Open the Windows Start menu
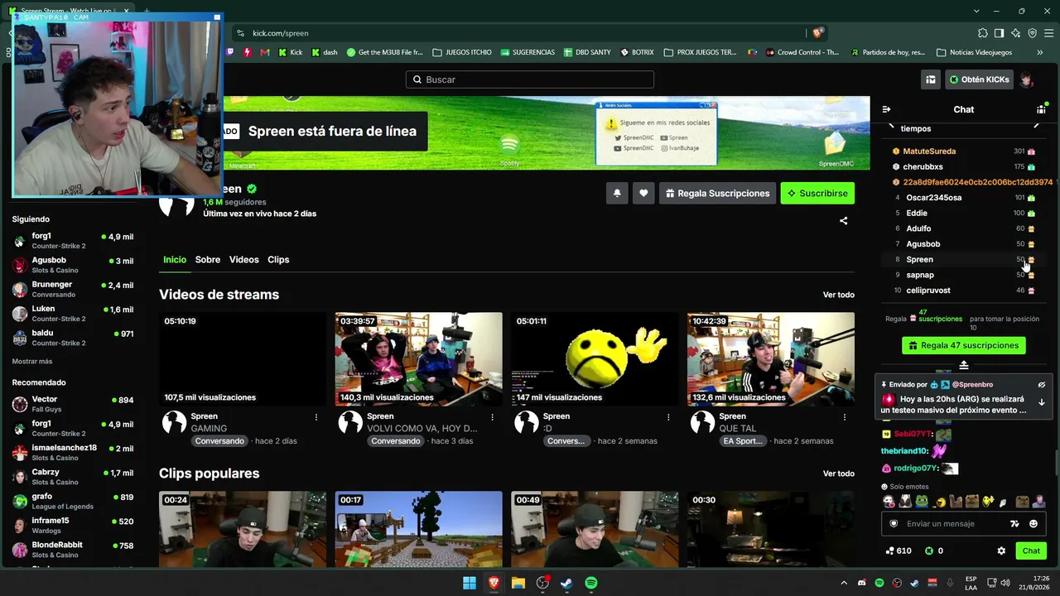 pyautogui.click(x=470, y=583)
